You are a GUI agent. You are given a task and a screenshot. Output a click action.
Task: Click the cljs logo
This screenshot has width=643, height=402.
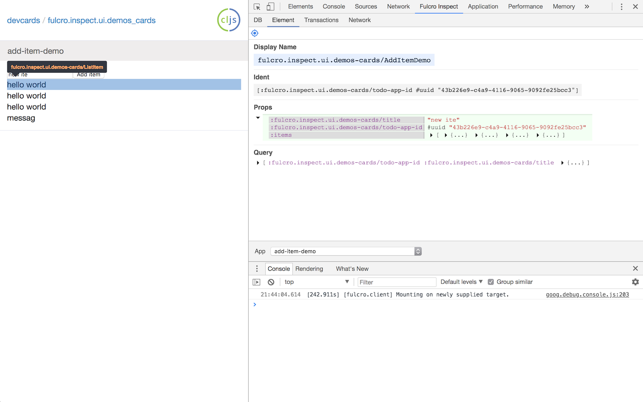[229, 20]
